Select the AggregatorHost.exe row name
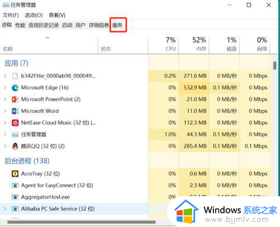The height and width of the screenshot is (227, 280). pyautogui.click(x=45, y=197)
